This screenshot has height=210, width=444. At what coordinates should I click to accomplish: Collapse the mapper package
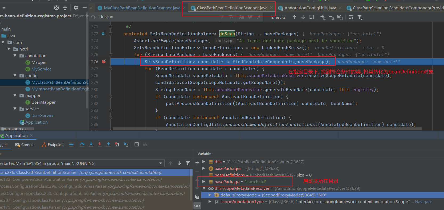coord(15,95)
